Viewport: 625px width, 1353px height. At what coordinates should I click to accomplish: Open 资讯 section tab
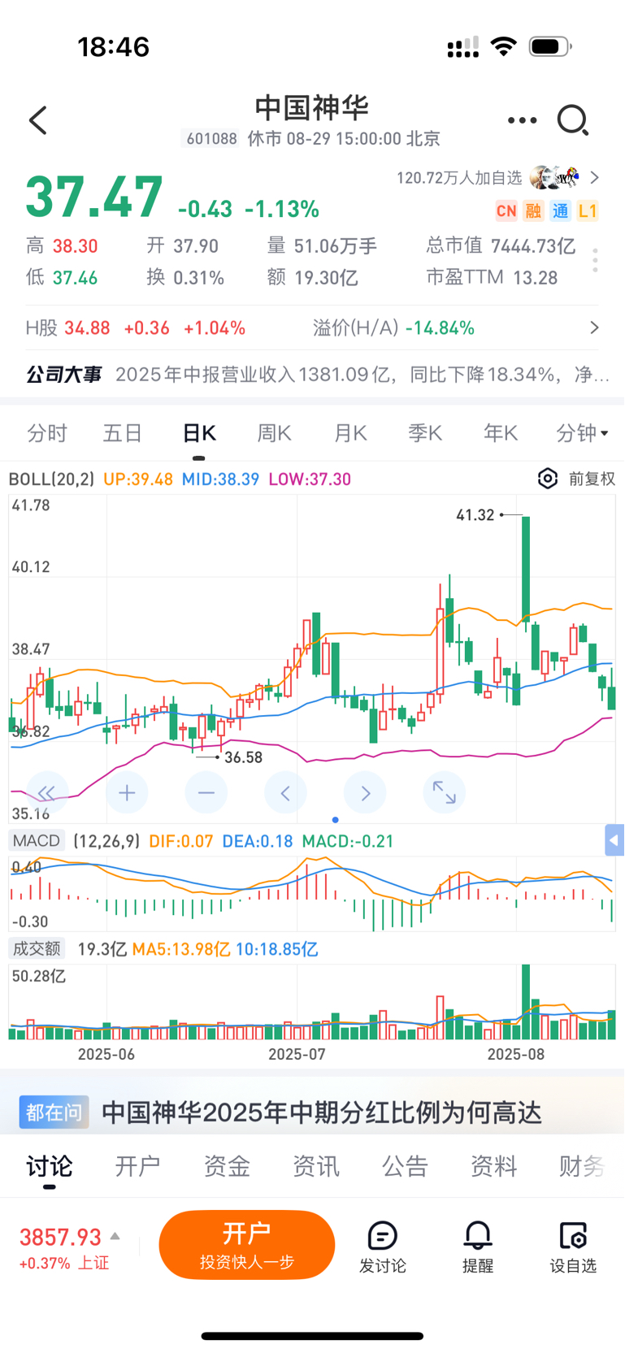coord(315,1166)
